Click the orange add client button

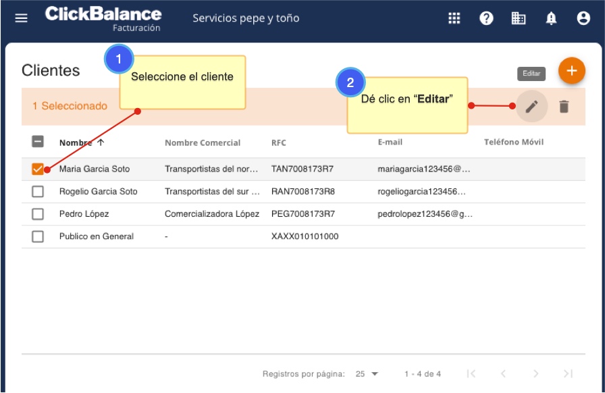click(571, 71)
